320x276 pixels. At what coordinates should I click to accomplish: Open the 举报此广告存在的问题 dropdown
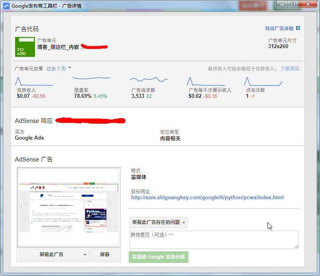(159, 222)
